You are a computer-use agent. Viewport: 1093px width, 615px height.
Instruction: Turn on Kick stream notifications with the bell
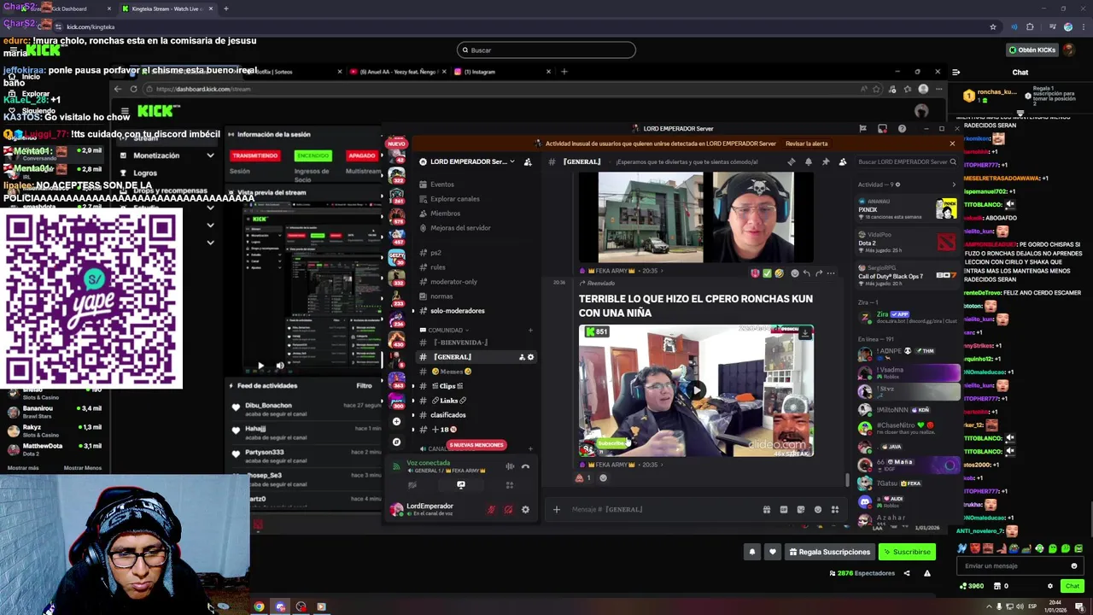pos(752,552)
